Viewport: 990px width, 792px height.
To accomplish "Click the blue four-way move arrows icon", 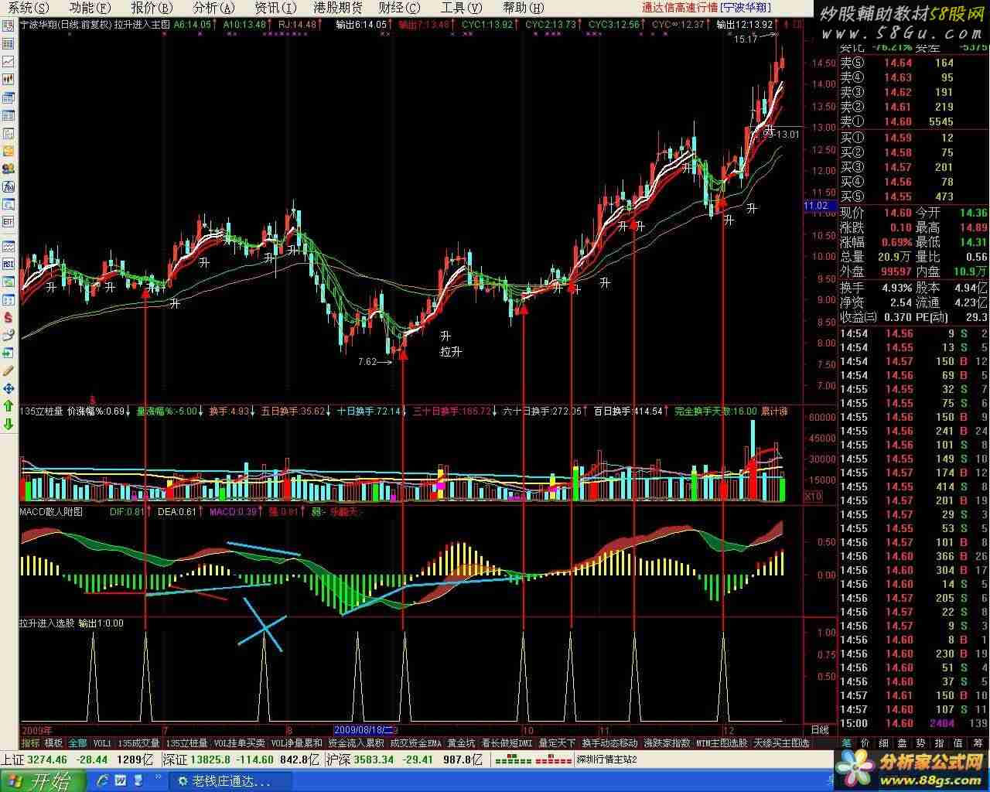I will [9, 388].
